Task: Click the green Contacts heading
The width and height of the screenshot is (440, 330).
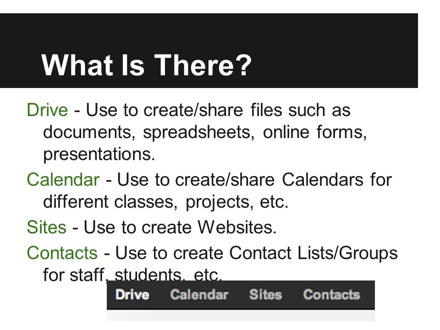Action: click(x=62, y=253)
